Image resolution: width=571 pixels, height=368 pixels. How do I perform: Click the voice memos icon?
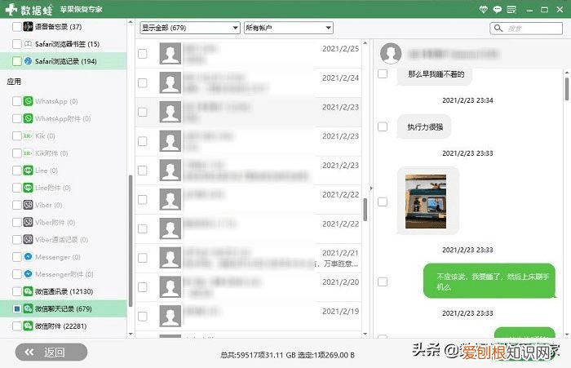pyautogui.click(x=28, y=27)
